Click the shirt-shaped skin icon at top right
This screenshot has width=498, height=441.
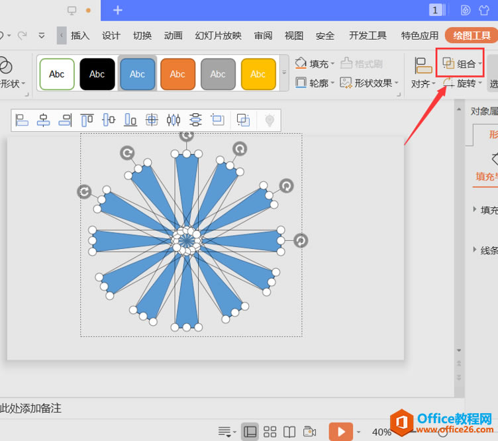click(484, 10)
